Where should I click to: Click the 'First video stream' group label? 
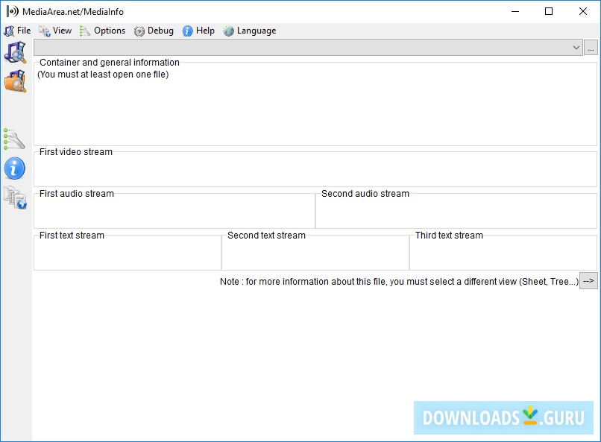click(76, 151)
